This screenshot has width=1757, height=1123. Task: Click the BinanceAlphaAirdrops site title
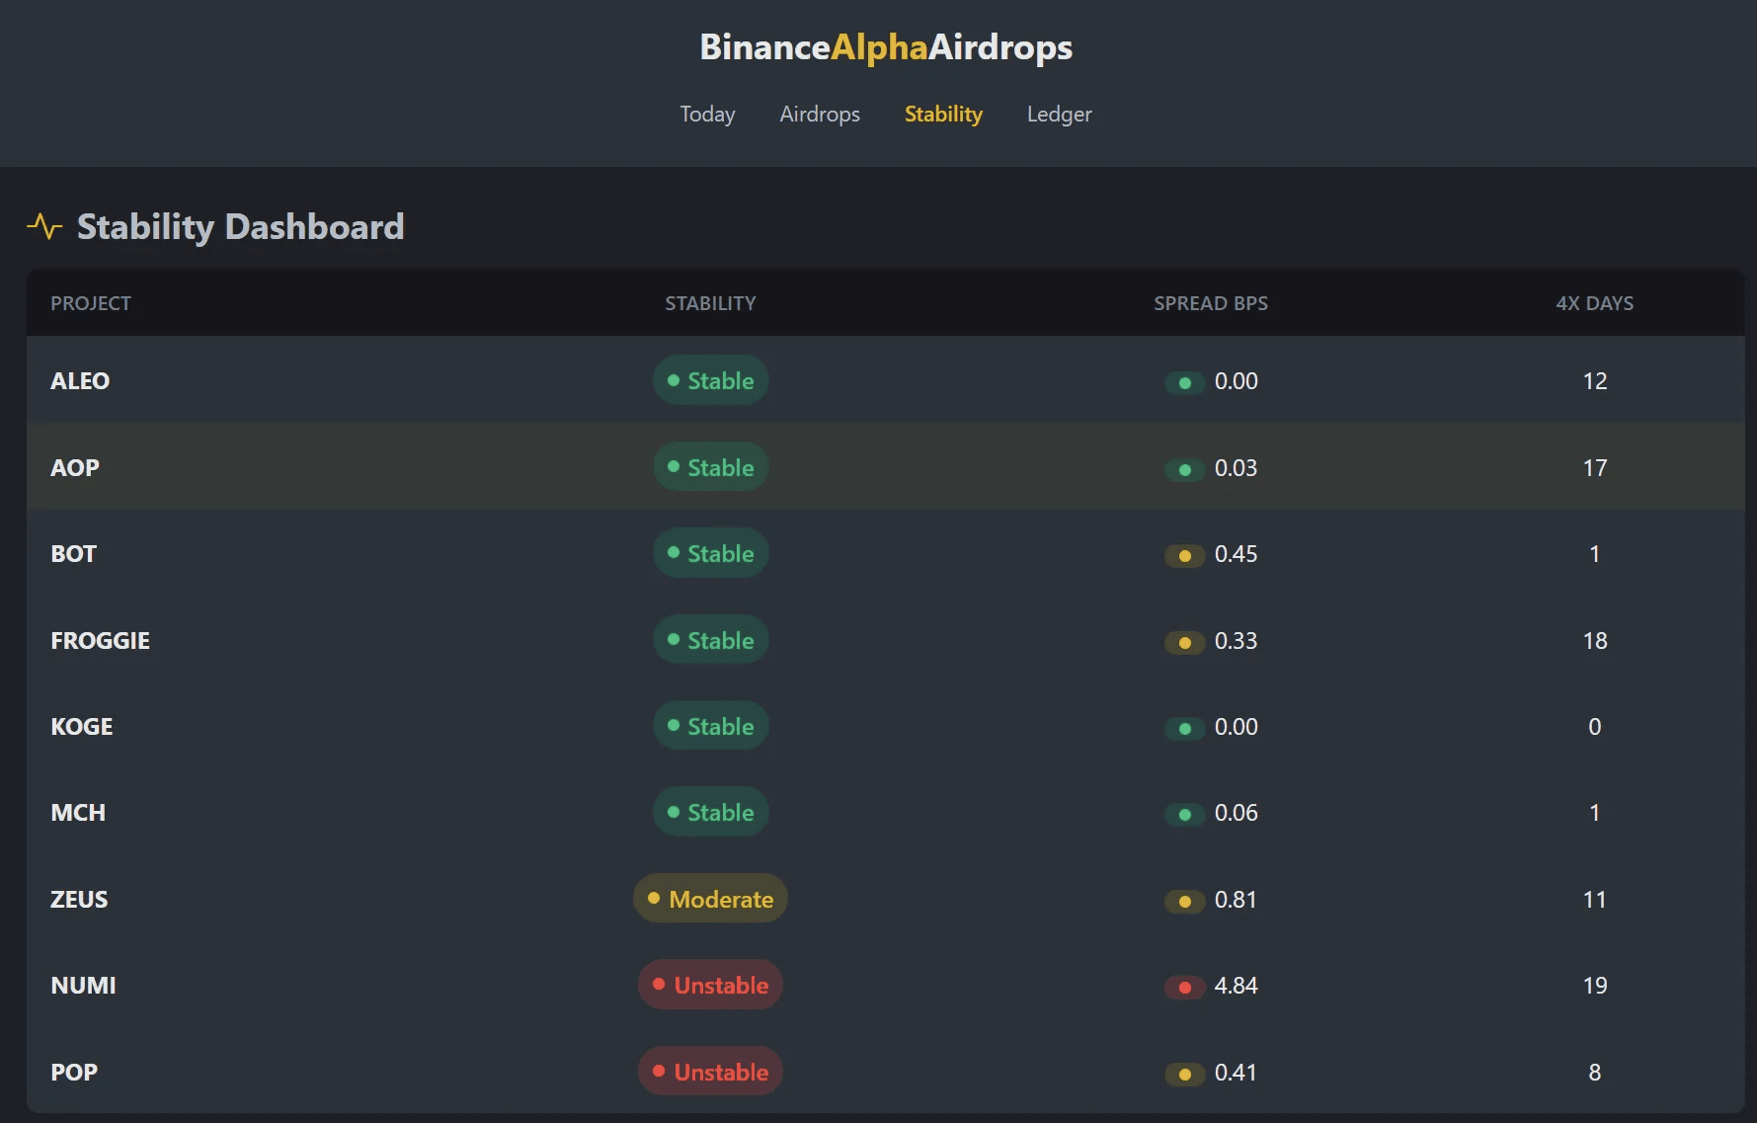886,47
